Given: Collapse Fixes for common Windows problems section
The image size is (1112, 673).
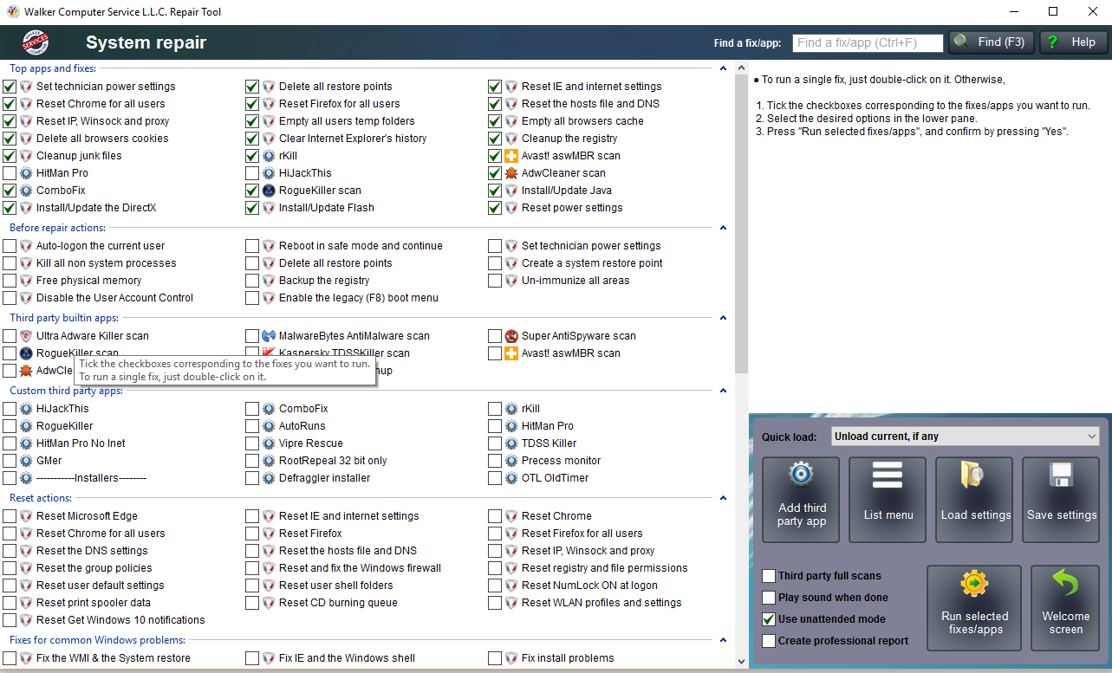Looking at the screenshot, I should (x=723, y=640).
